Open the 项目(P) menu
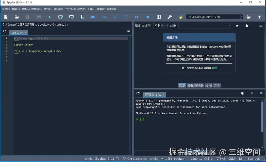This screenshot has width=266, height=162. pos(81,9)
